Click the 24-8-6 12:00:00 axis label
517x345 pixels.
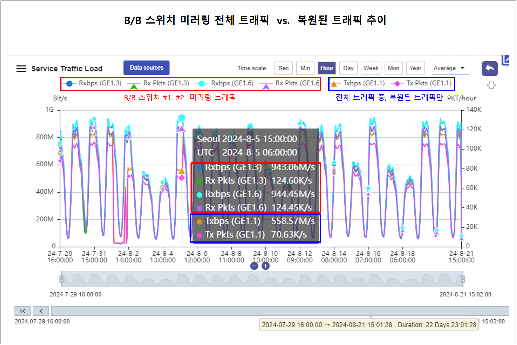pyautogui.click(x=197, y=257)
